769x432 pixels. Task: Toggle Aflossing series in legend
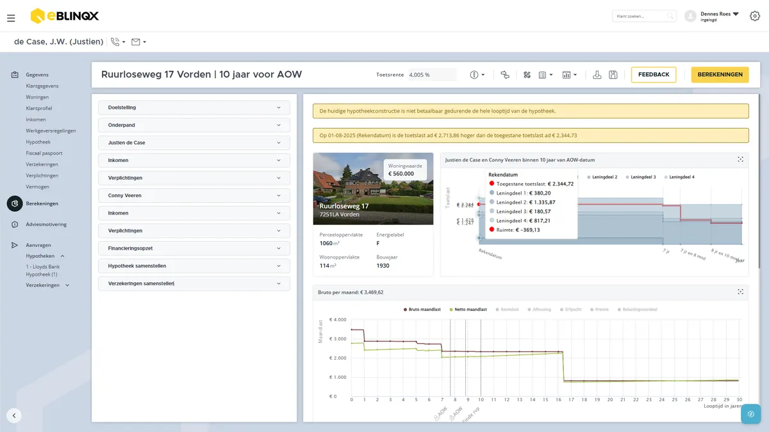coord(538,309)
